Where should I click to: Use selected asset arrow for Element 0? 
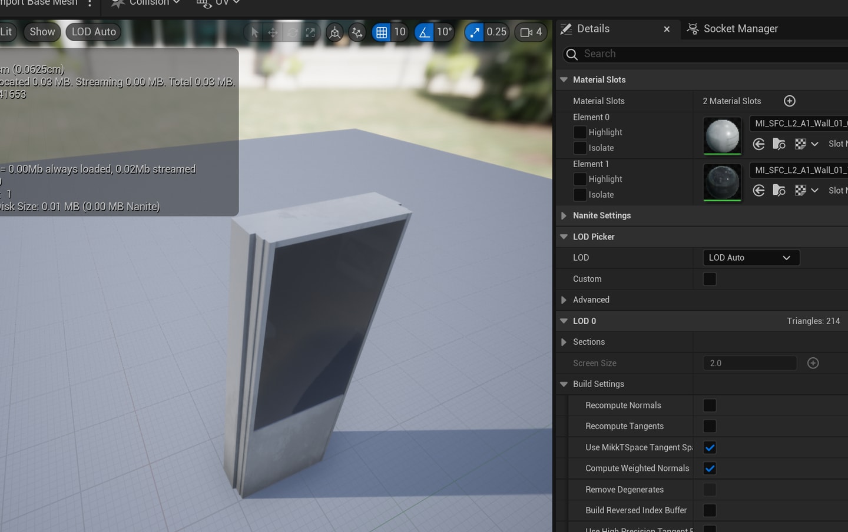759,144
